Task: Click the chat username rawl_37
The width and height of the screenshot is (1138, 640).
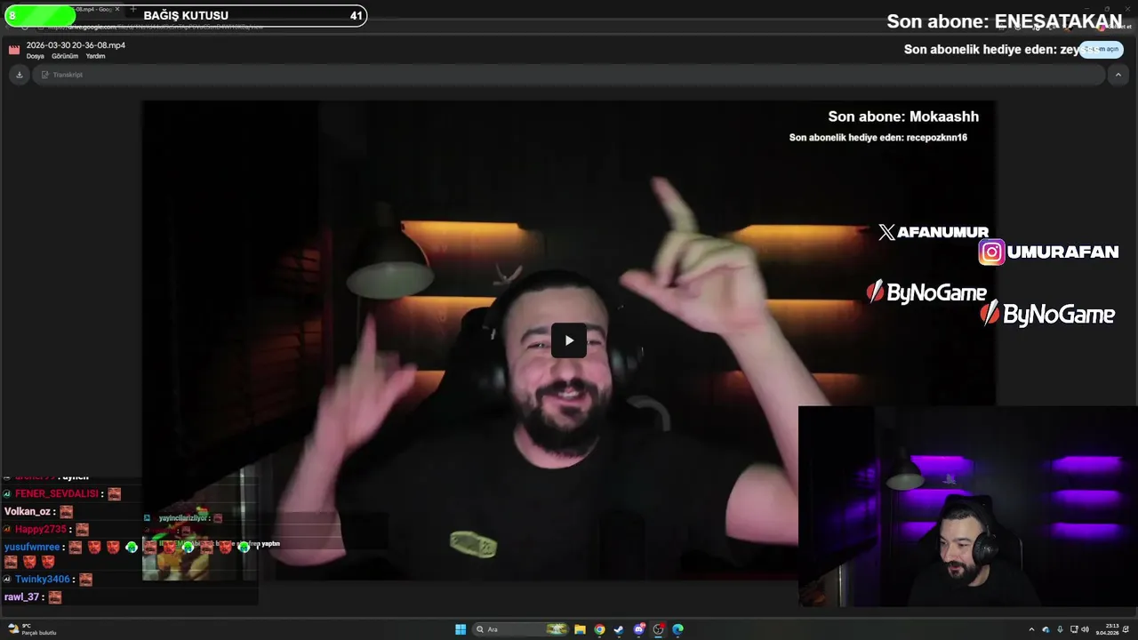Action: tap(21, 597)
